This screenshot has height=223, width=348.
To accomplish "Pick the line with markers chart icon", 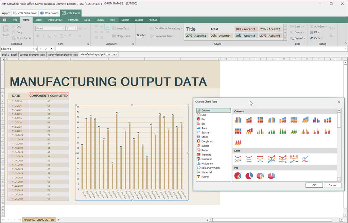I will coord(272,159).
